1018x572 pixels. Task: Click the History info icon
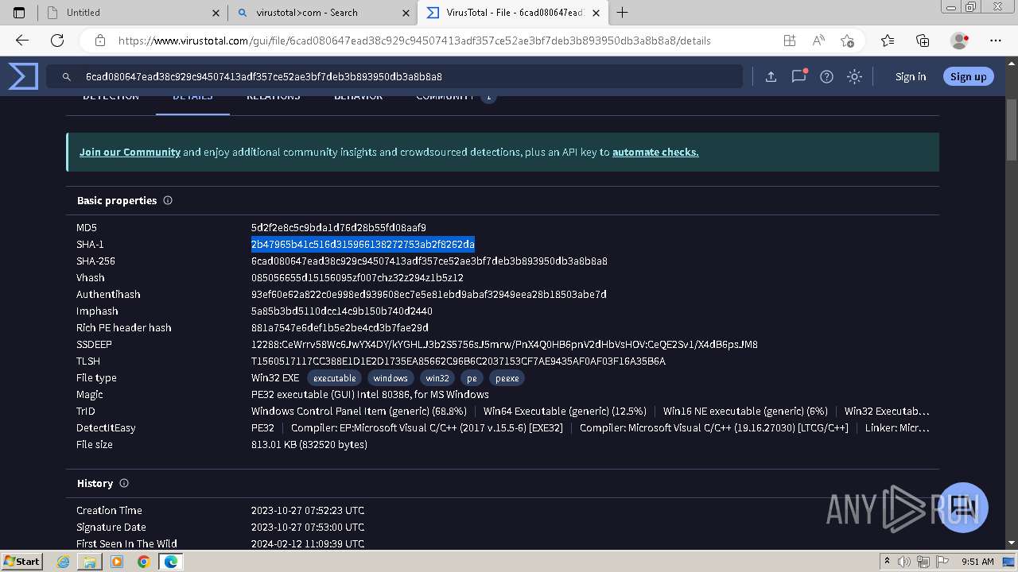coord(124,483)
